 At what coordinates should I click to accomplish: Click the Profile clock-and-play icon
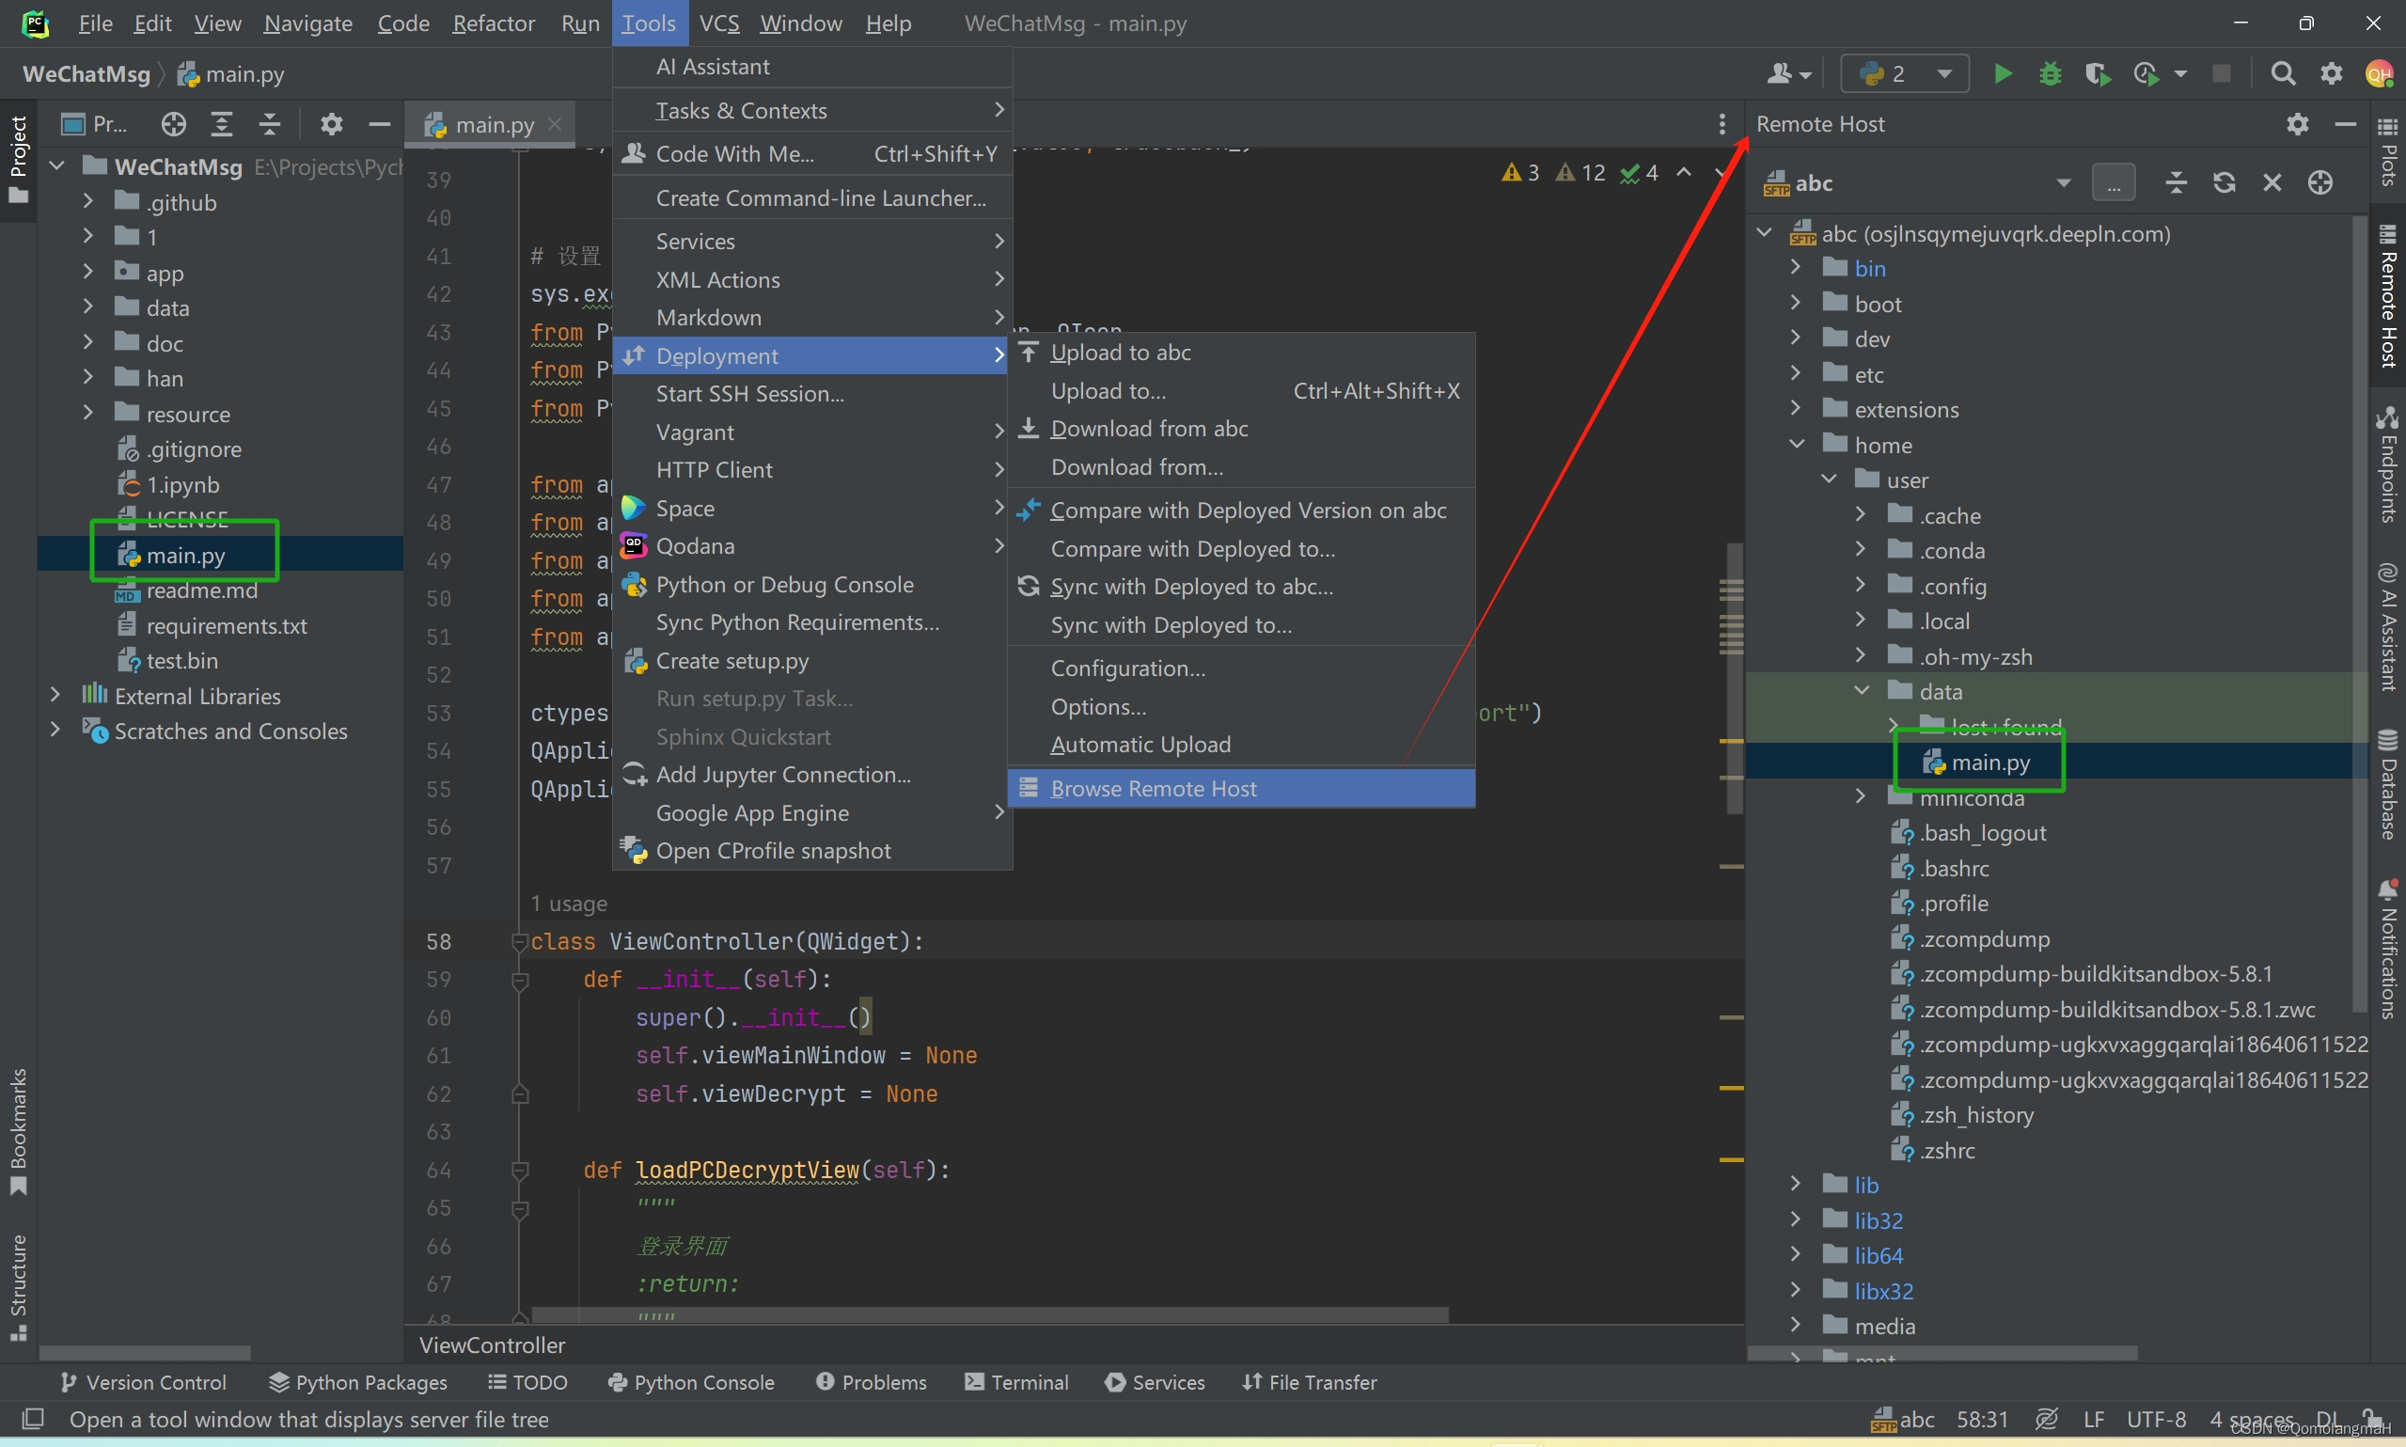[2146, 73]
